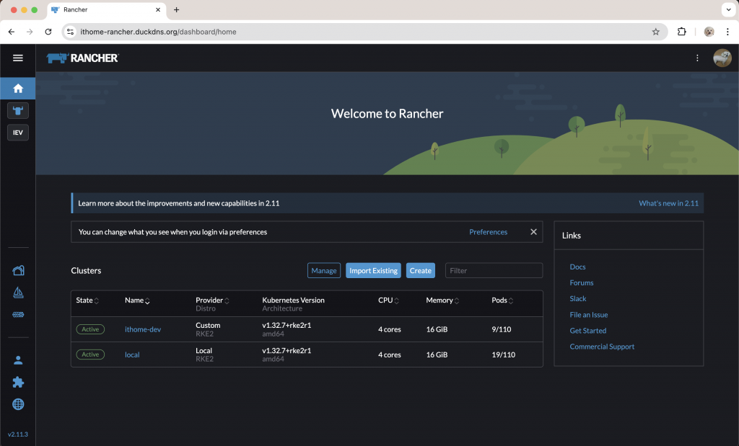Click the Active badge for local
The height and width of the screenshot is (446, 739).
(x=90, y=354)
